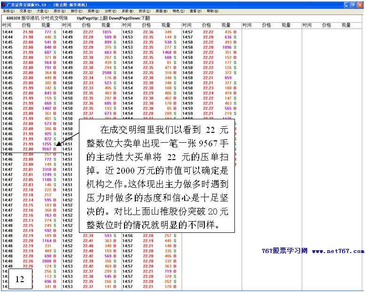Select the 81 volume cell at 14:54
The image size is (365, 292).
(x=169, y=62)
